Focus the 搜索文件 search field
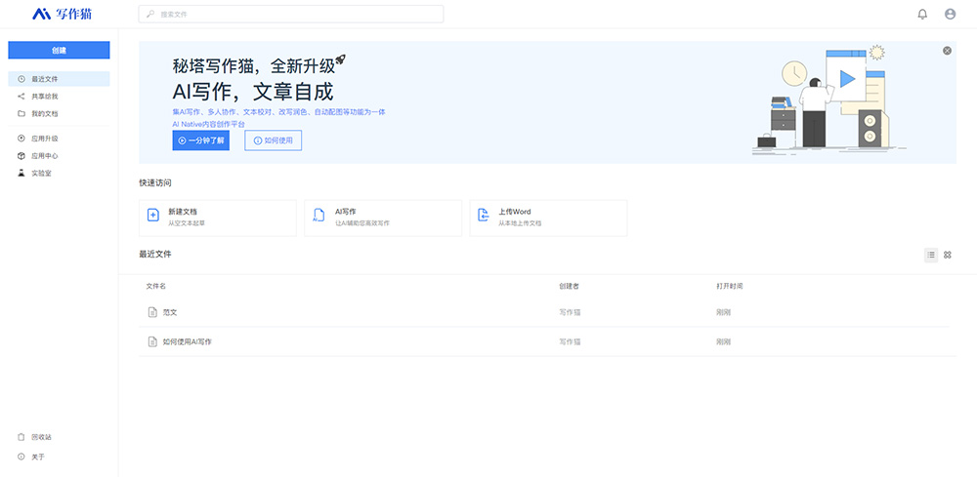Viewport: 977px width, 477px height. [291, 14]
